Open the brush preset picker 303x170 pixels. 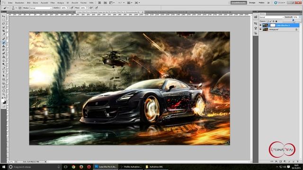coord(14,8)
